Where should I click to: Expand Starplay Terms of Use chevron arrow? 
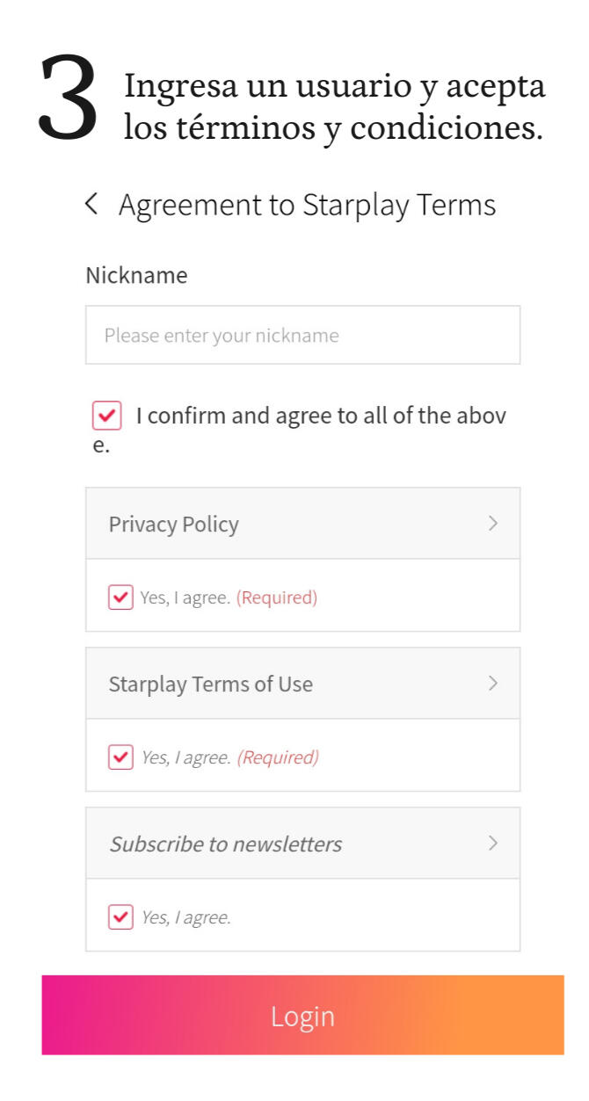(x=493, y=684)
